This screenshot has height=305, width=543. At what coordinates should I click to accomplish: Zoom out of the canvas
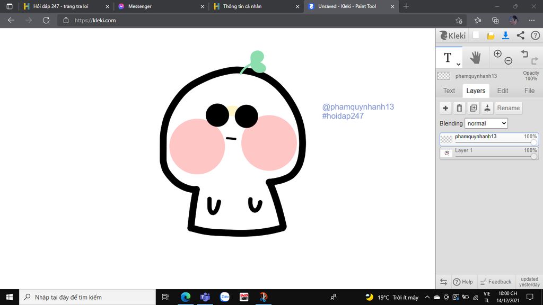(x=509, y=61)
